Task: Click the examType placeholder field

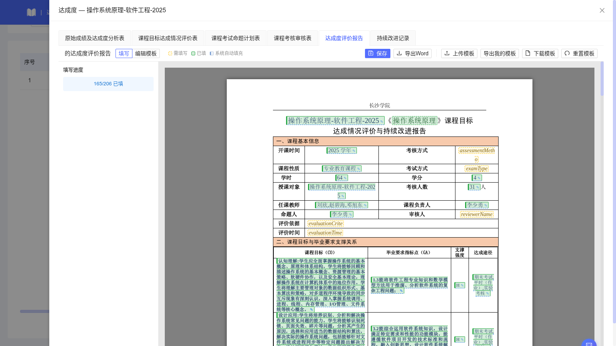Action: [x=477, y=168]
